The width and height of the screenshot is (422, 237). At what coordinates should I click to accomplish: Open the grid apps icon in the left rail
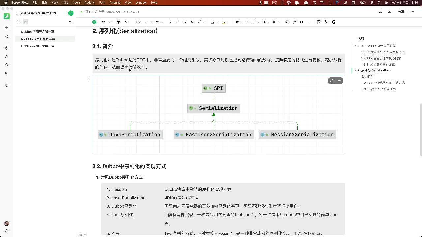point(7,73)
